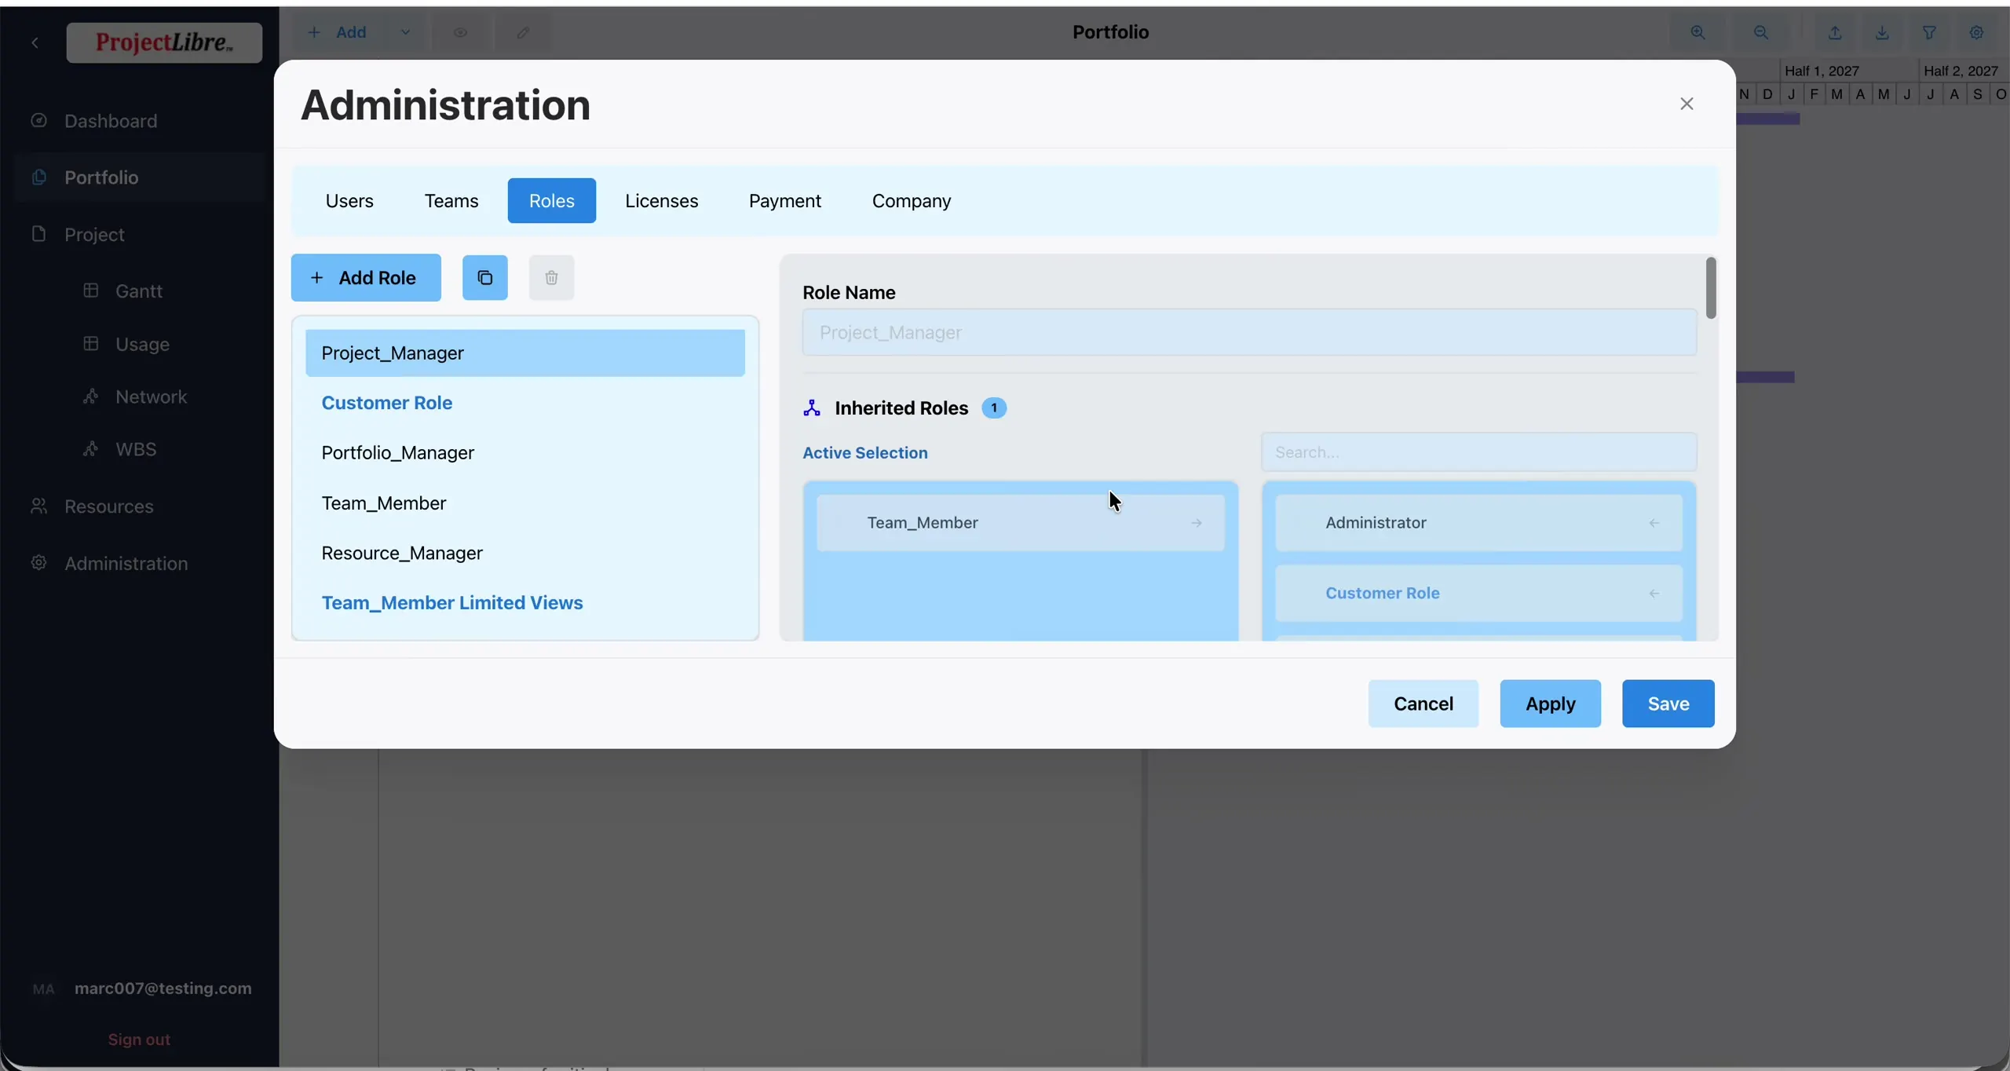Click the Apply button
Image resolution: width=2010 pixels, height=1071 pixels.
click(1550, 704)
